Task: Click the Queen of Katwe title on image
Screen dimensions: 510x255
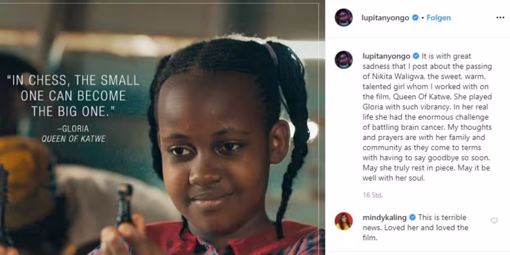Action: coord(74,139)
